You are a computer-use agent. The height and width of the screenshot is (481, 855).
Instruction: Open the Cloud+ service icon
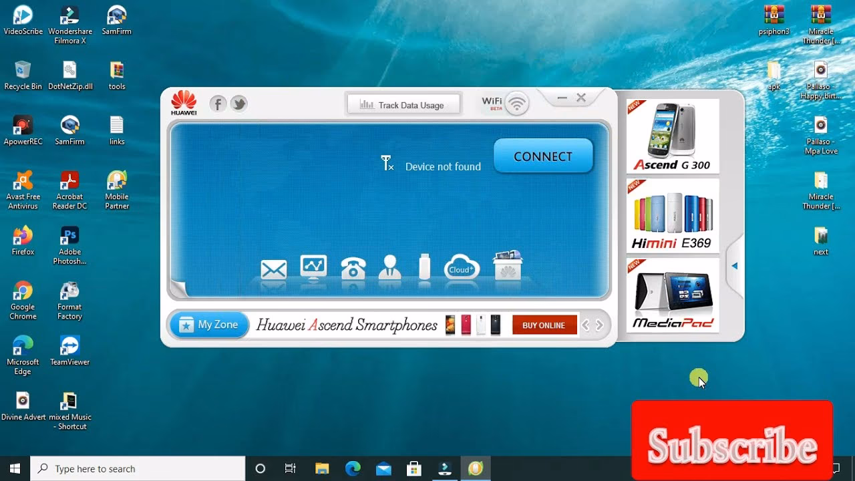pos(462,267)
